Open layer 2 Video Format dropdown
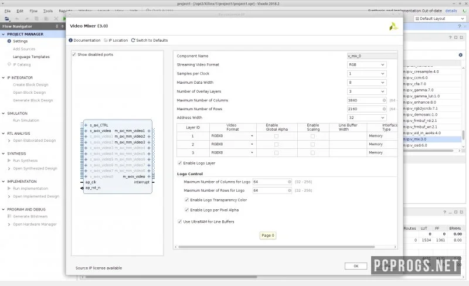Screen dimensions: 469x286 [x=233, y=144]
